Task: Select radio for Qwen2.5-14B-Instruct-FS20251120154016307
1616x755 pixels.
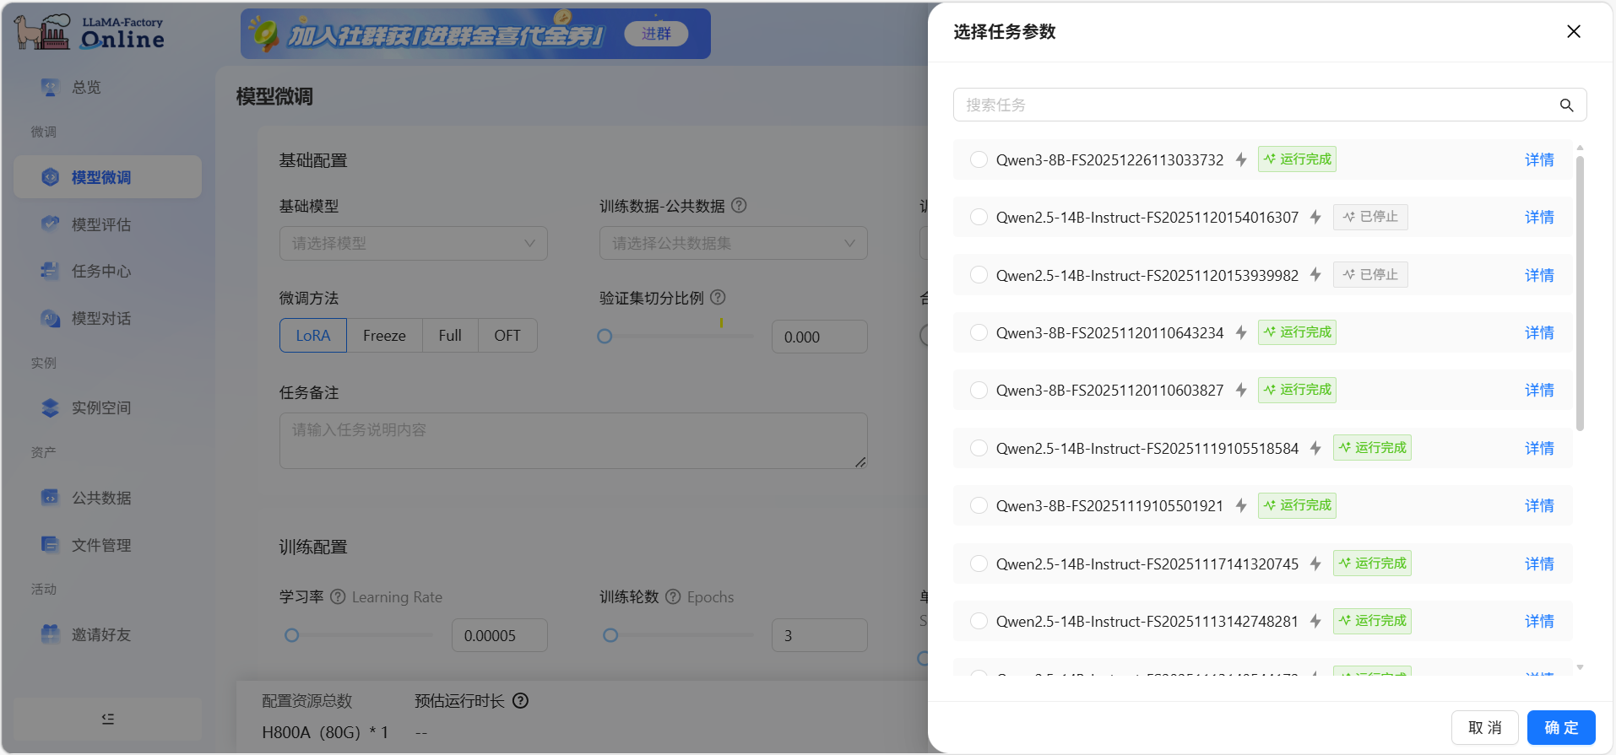Action: [x=979, y=217]
